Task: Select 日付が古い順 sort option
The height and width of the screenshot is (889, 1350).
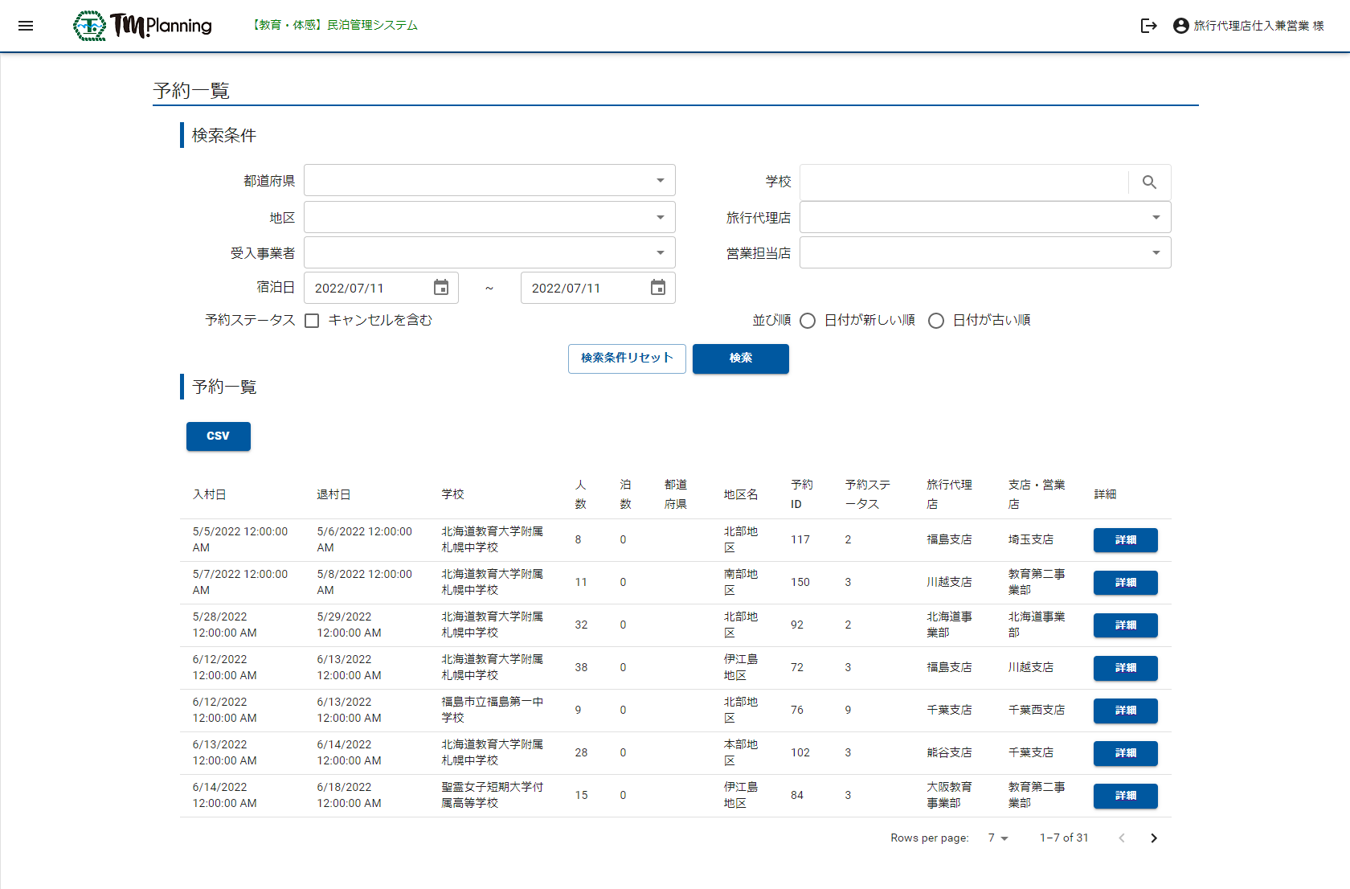Action: coord(935,321)
